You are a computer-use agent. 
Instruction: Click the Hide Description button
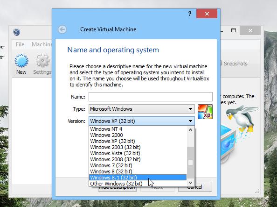(x=118, y=189)
